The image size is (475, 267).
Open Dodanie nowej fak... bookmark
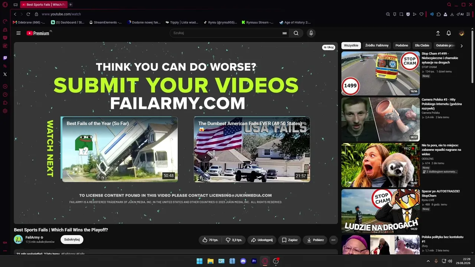tap(144, 22)
